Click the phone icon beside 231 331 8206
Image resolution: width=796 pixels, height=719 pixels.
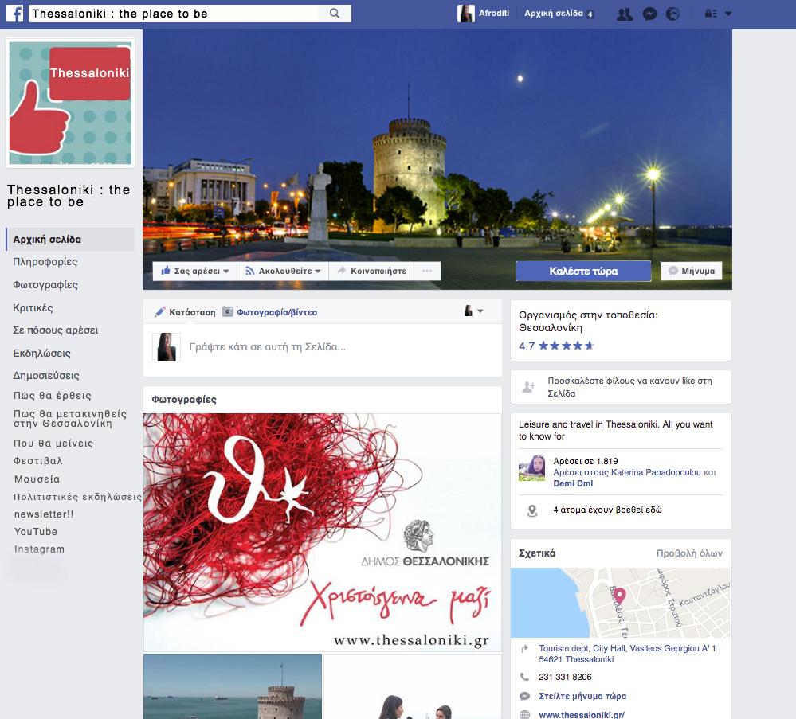click(x=524, y=677)
